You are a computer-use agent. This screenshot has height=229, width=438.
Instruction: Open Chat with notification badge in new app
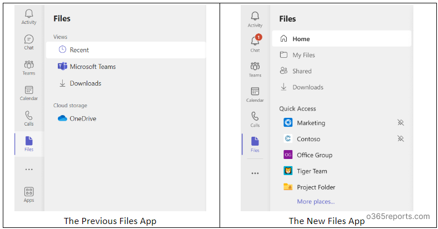[255, 44]
